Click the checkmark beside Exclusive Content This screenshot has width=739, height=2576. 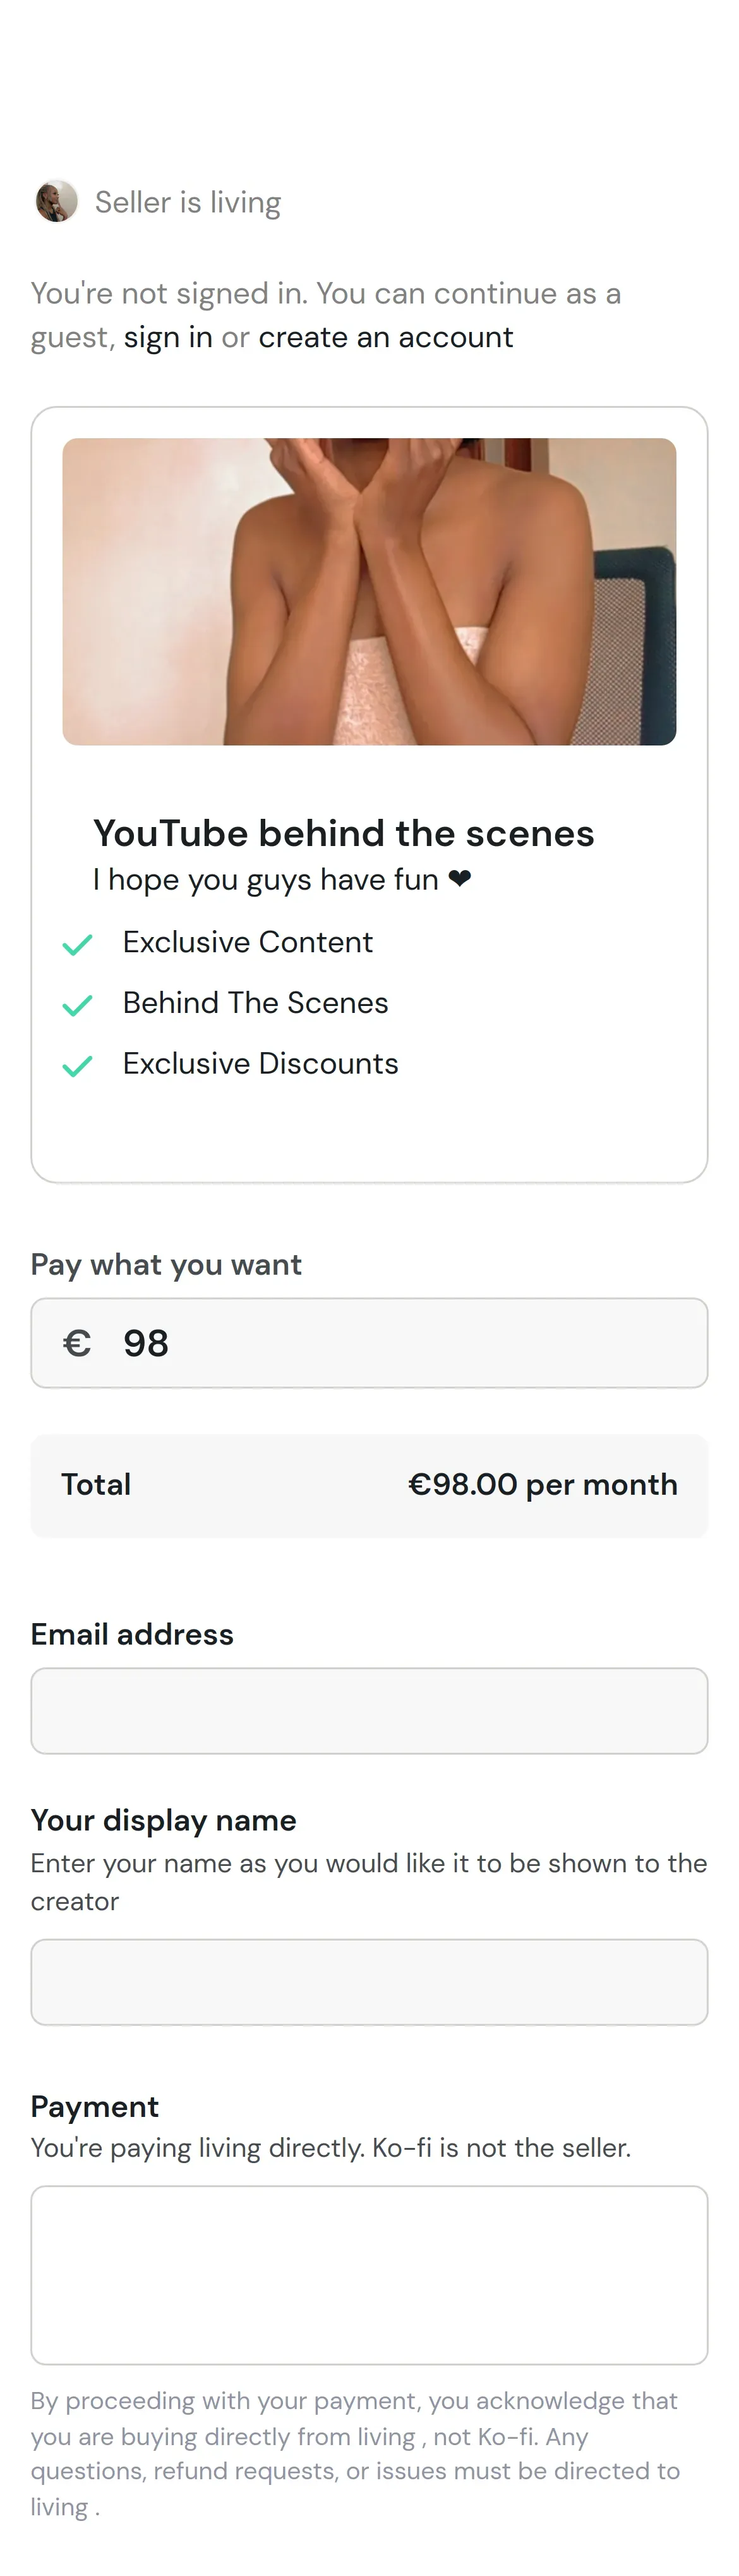(77, 944)
